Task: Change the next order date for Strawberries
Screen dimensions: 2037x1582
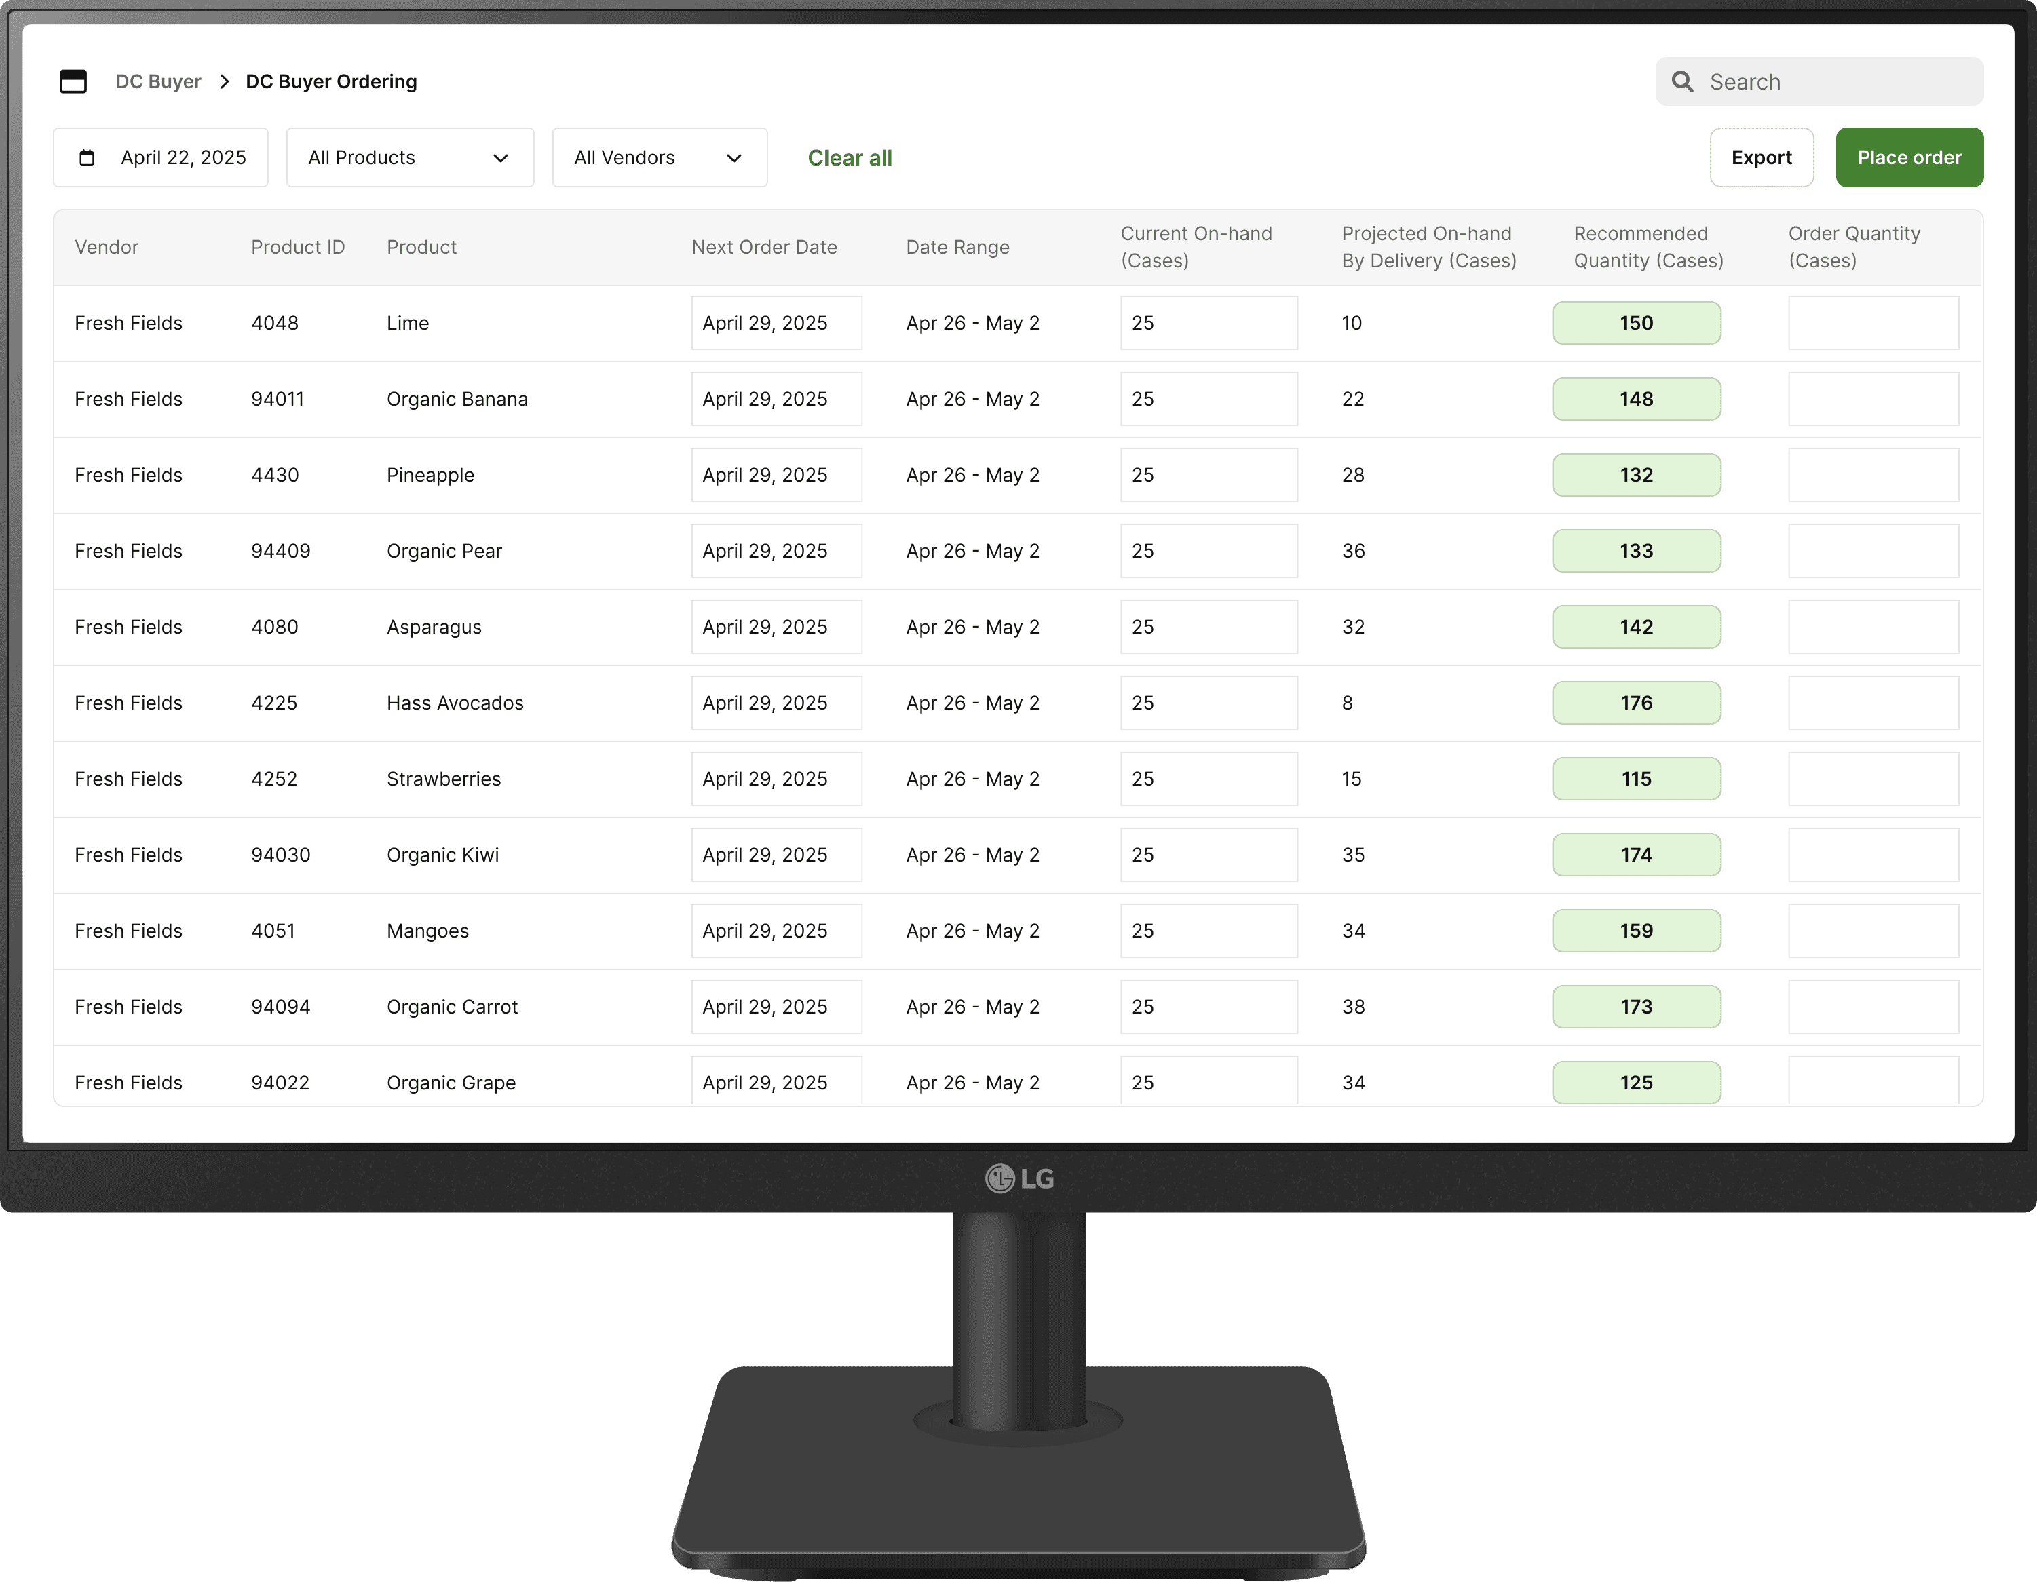Action: pos(776,778)
